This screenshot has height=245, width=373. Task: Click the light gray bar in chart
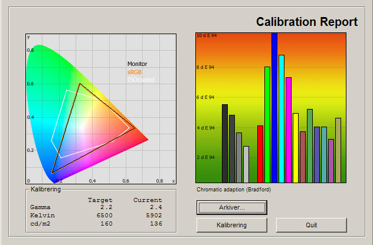246,164
